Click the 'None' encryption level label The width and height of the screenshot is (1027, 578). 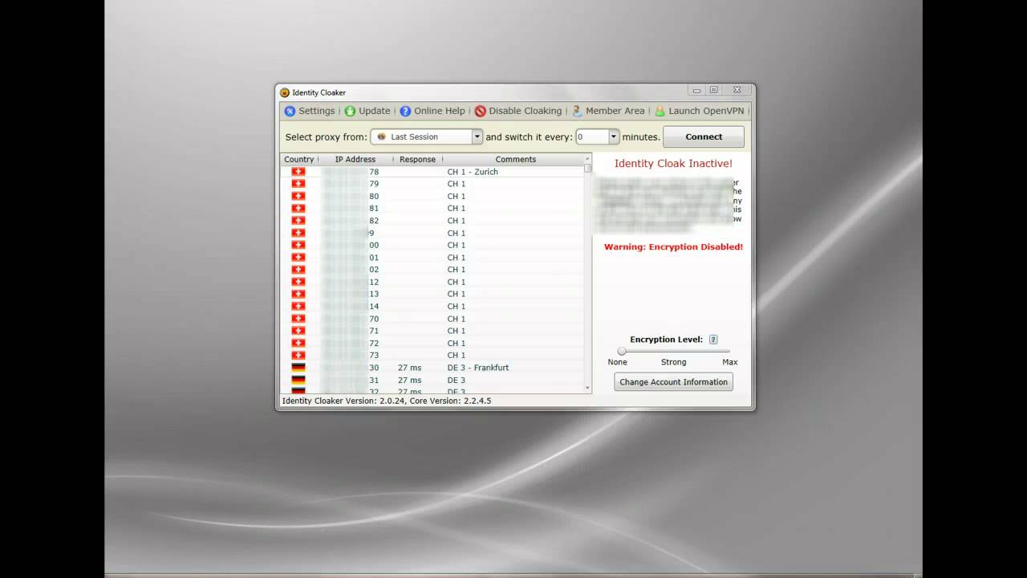tap(618, 362)
